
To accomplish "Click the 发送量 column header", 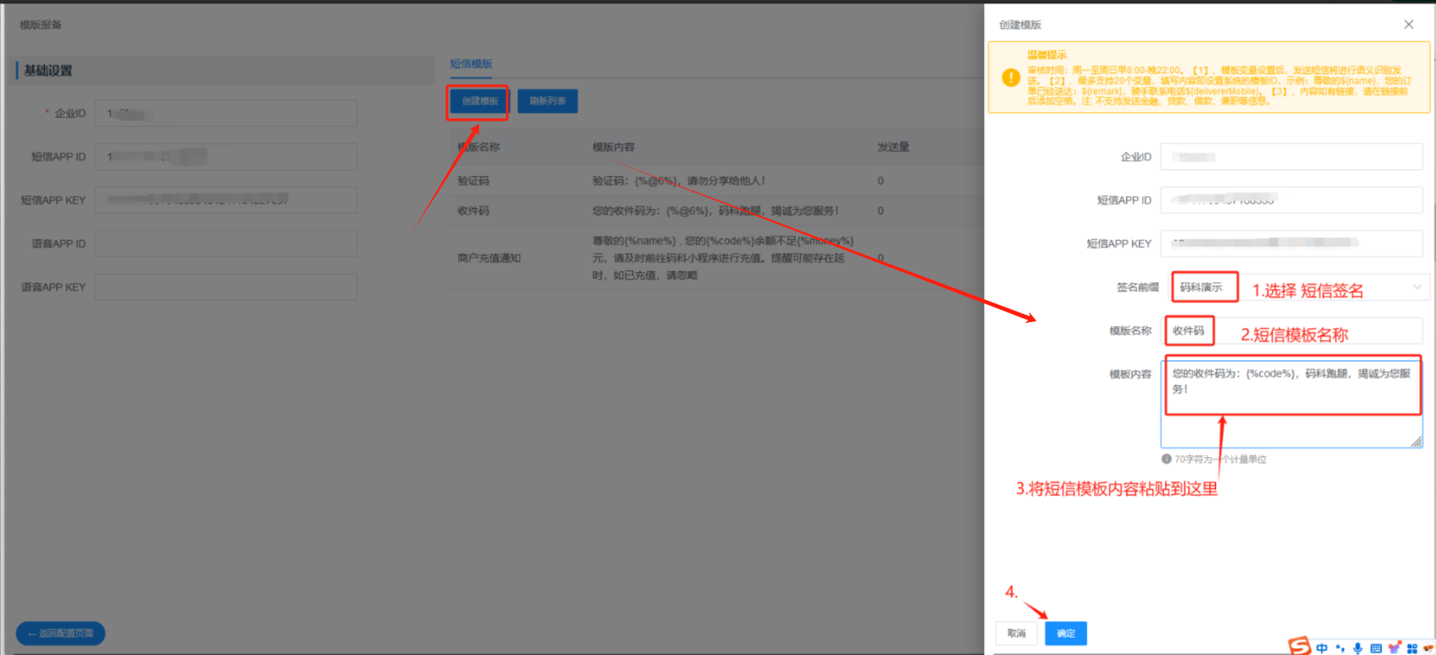I will [x=893, y=147].
